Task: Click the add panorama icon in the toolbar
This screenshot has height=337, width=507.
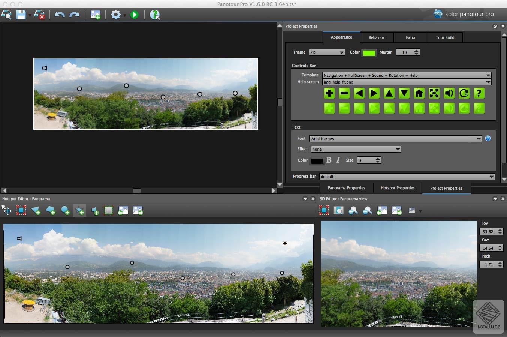Action: (x=95, y=15)
